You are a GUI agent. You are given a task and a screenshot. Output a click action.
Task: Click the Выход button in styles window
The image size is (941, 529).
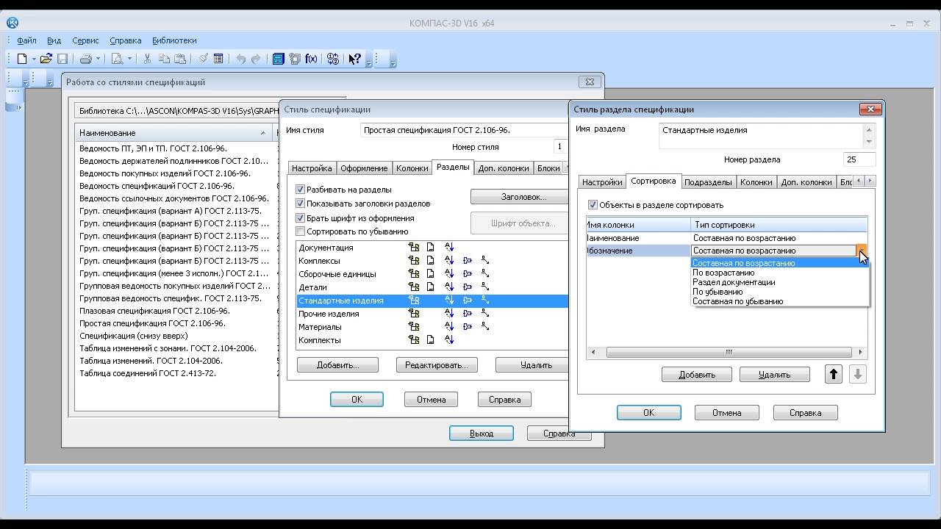coord(482,433)
